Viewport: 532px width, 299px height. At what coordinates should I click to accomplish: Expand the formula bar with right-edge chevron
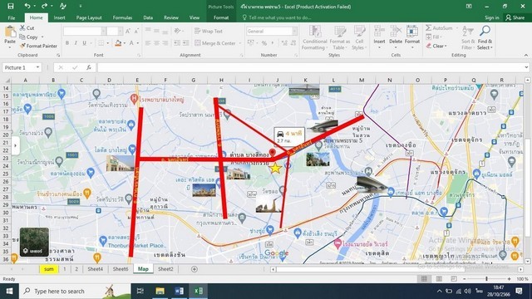tap(526, 67)
